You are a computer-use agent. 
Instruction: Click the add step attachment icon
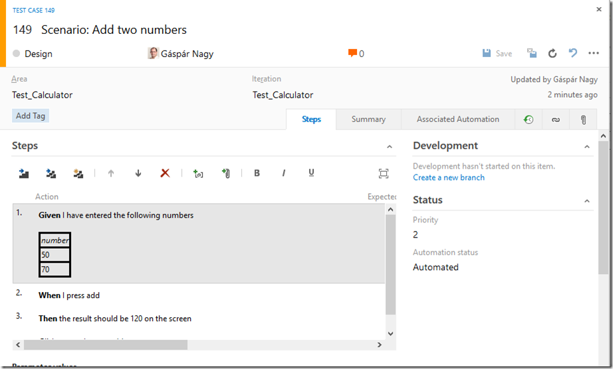[226, 173]
